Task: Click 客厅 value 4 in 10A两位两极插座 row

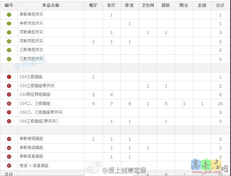Action: (111, 95)
